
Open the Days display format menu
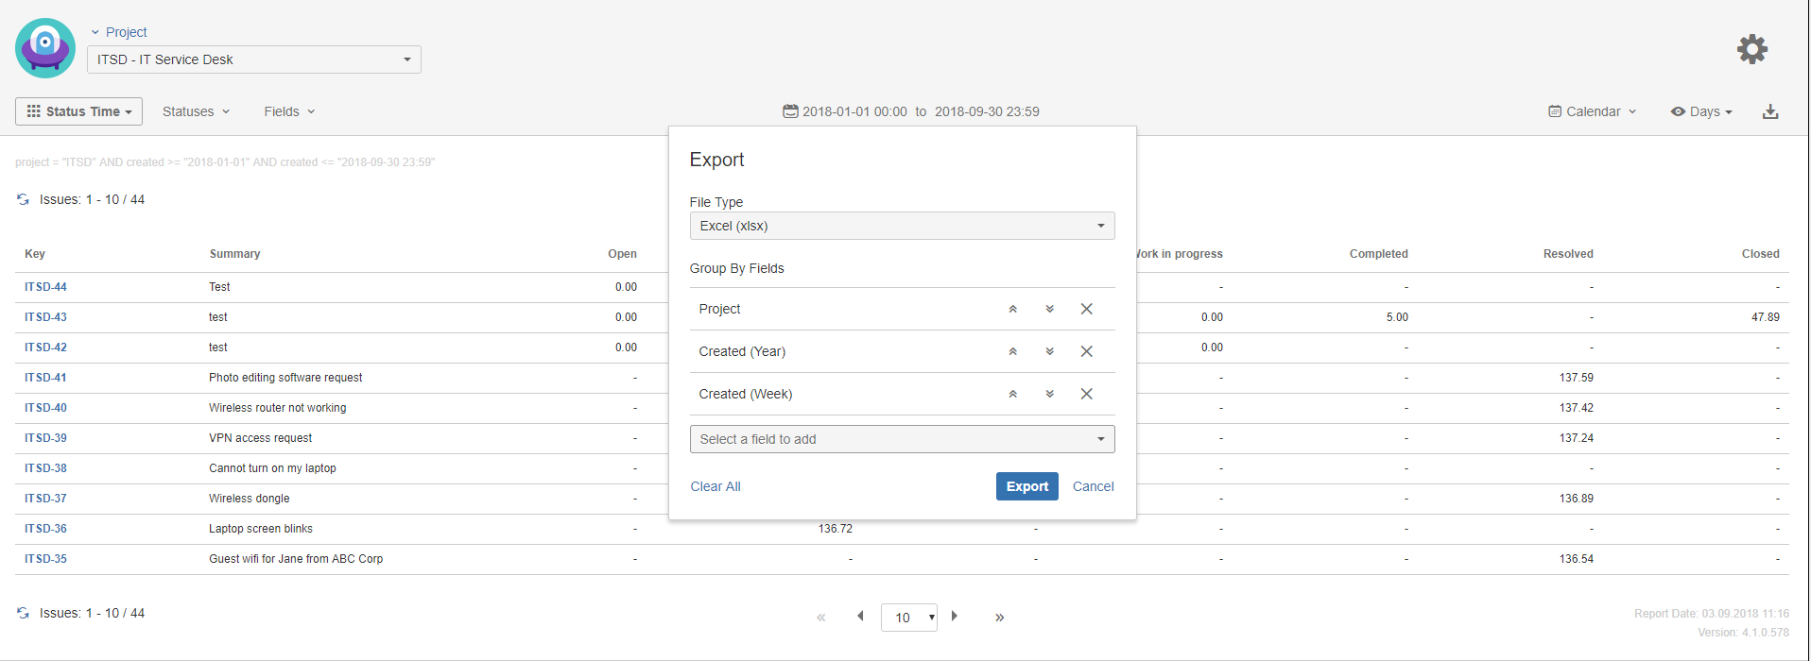pos(1701,111)
